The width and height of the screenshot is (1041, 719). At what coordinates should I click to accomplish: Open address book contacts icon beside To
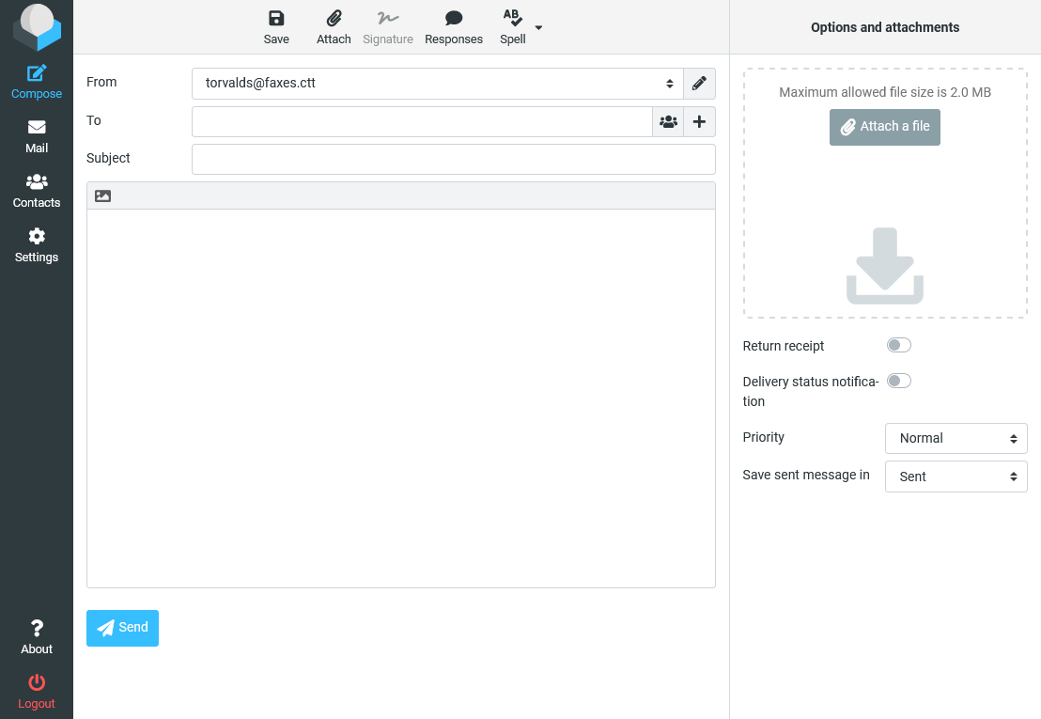(x=668, y=122)
